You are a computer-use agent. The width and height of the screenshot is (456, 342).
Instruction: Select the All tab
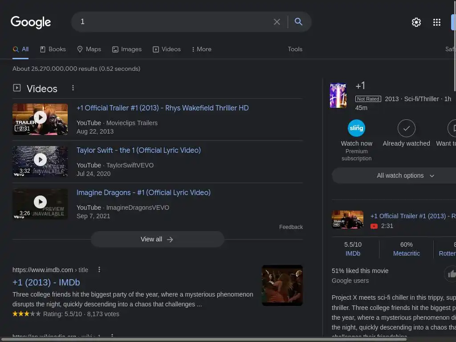pyautogui.click(x=20, y=49)
